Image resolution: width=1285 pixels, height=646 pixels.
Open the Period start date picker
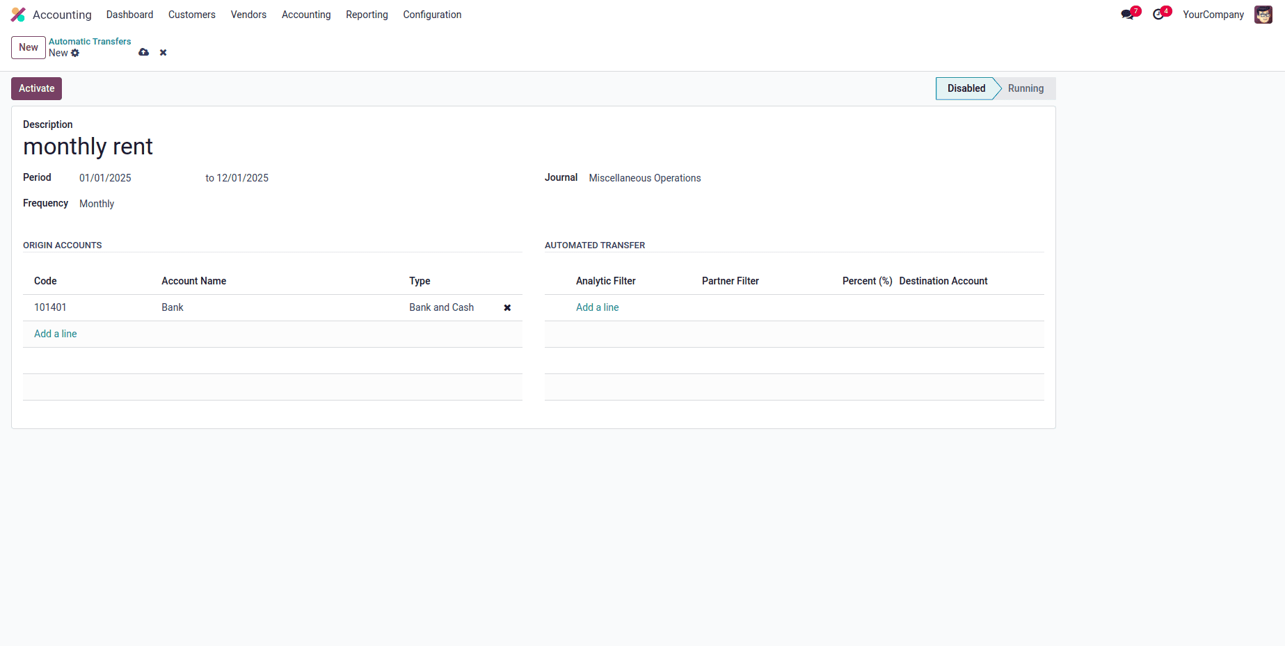(105, 178)
